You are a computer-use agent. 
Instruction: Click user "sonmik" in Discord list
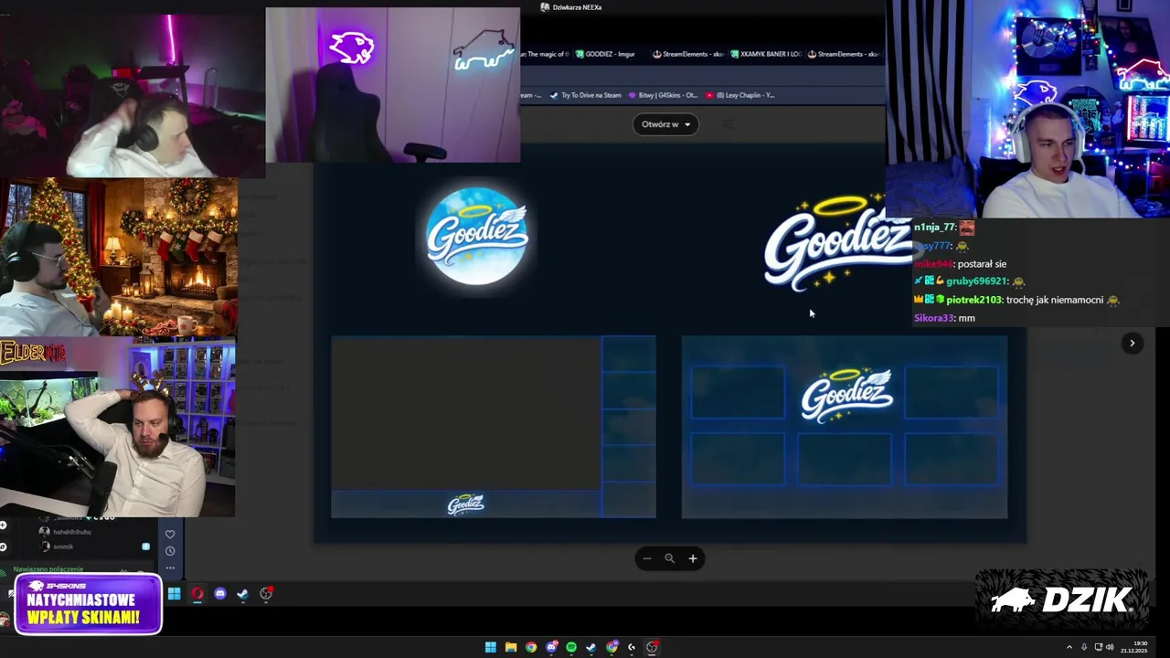[x=63, y=547]
